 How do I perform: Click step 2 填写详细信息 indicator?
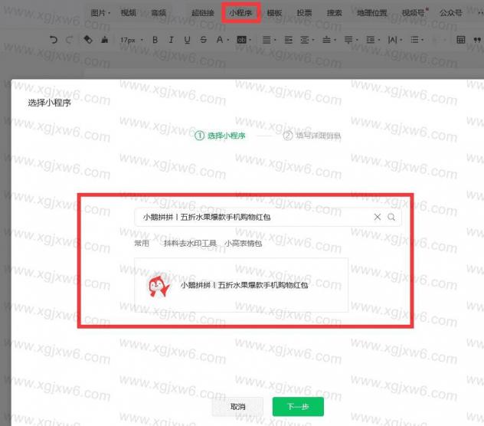pos(312,136)
